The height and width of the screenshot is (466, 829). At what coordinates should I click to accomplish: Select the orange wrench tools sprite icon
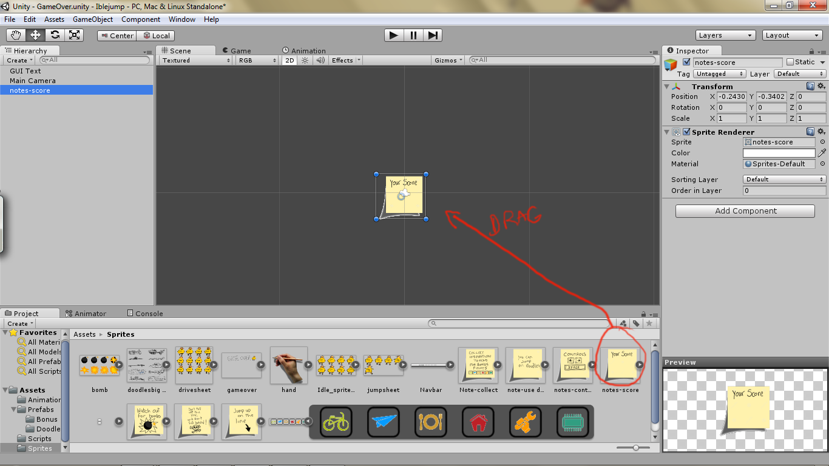(526, 422)
